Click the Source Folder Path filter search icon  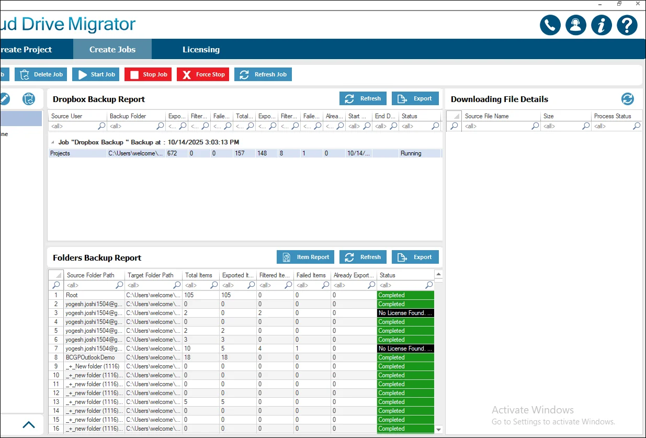(119, 285)
